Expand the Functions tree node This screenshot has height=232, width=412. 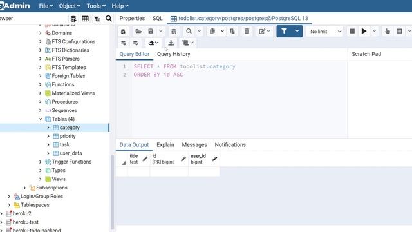pos(40,84)
